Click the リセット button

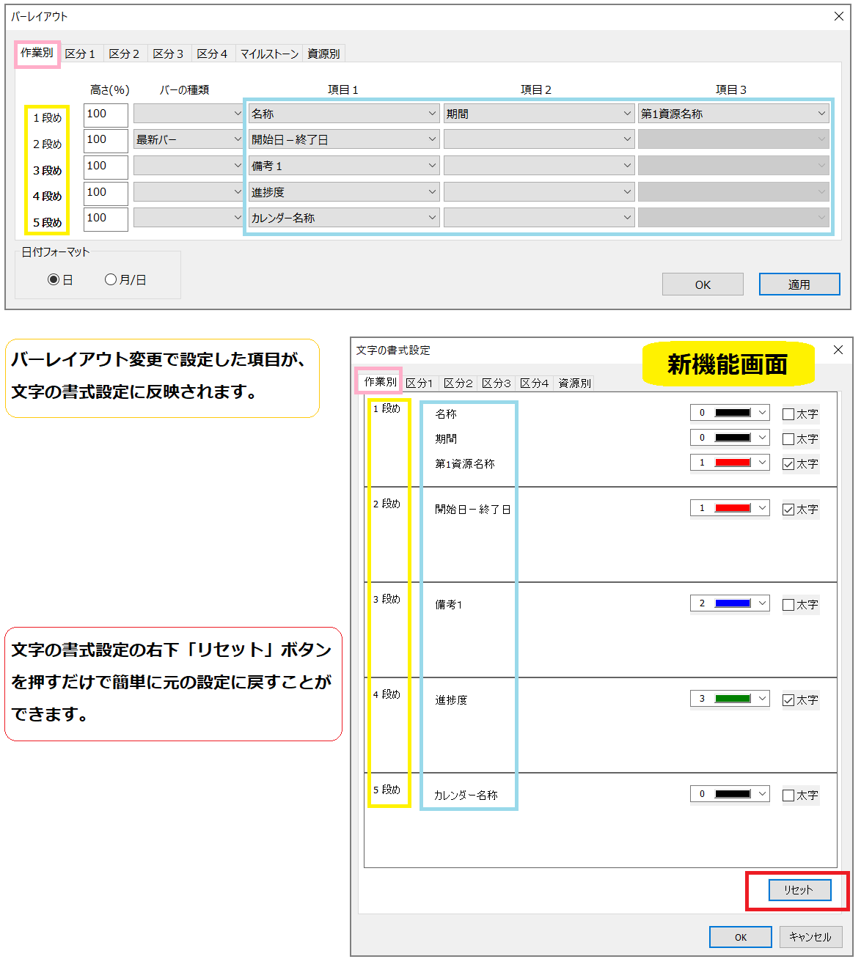(799, 889)
